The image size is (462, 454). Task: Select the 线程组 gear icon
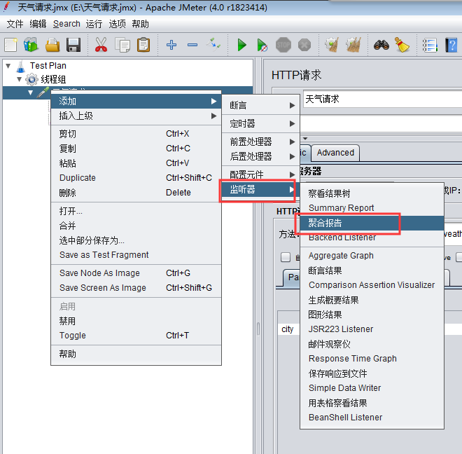pos(31,79)
